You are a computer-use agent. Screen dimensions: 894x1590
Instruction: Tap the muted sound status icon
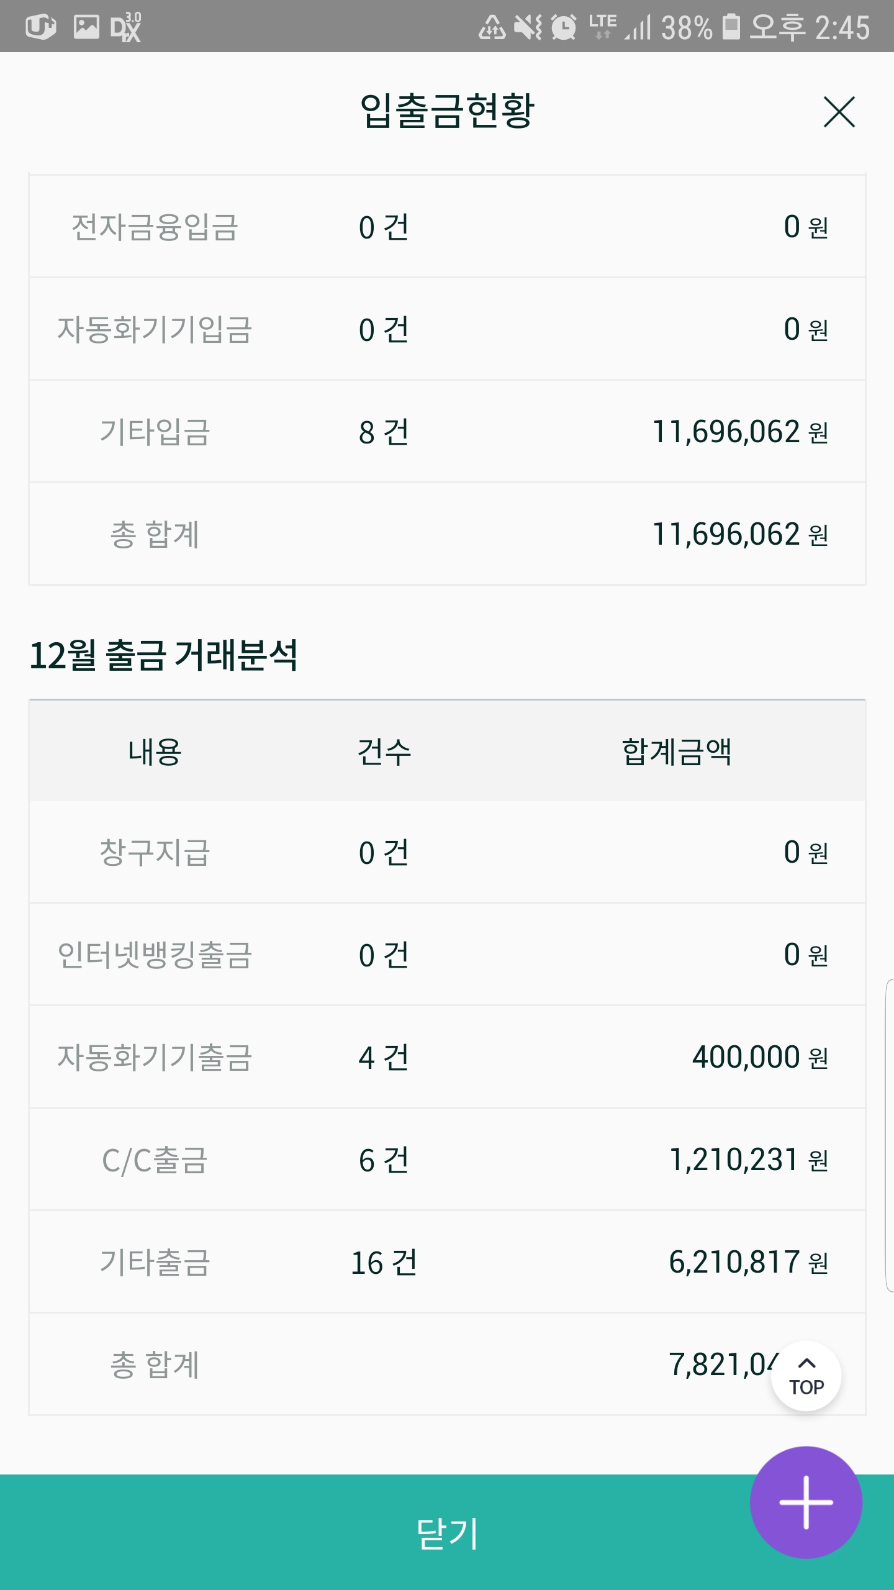click(x=528, y=27)
